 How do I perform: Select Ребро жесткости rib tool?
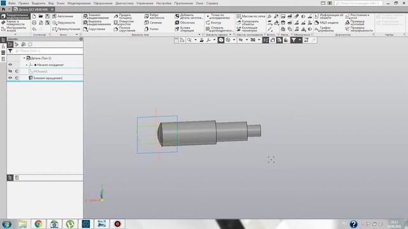[154, 17]
